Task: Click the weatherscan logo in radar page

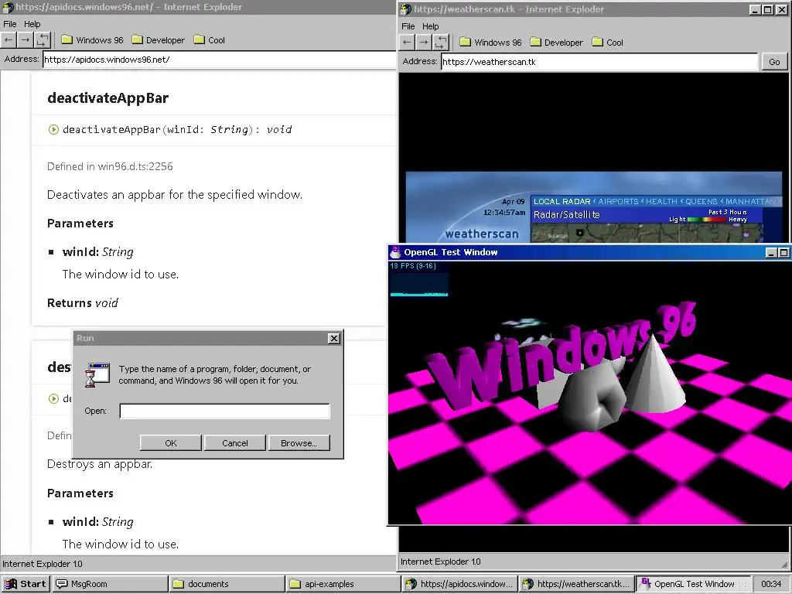Action: click(482, 234)
